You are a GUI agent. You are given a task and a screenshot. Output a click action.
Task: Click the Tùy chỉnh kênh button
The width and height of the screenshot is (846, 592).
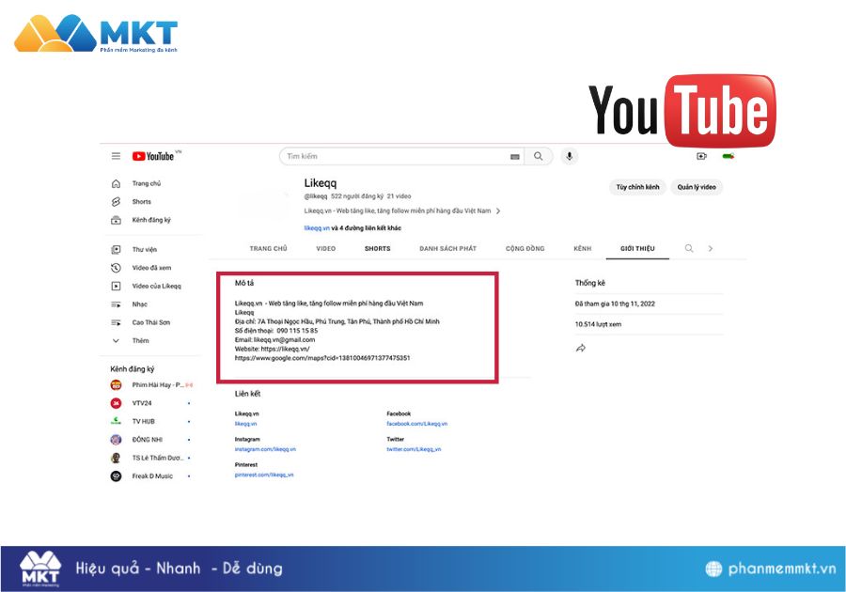coord(637,187)
